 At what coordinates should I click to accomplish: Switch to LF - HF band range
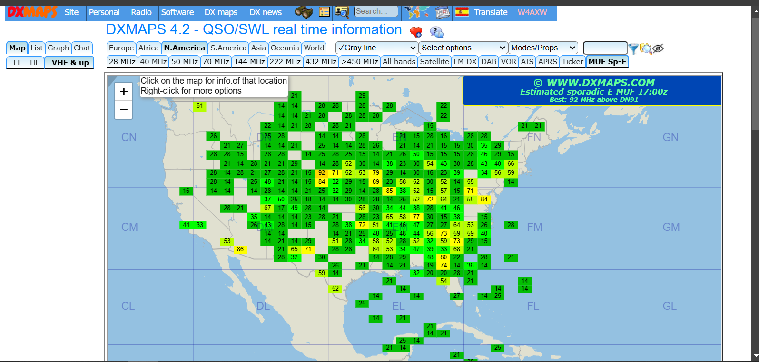[26, 62]
